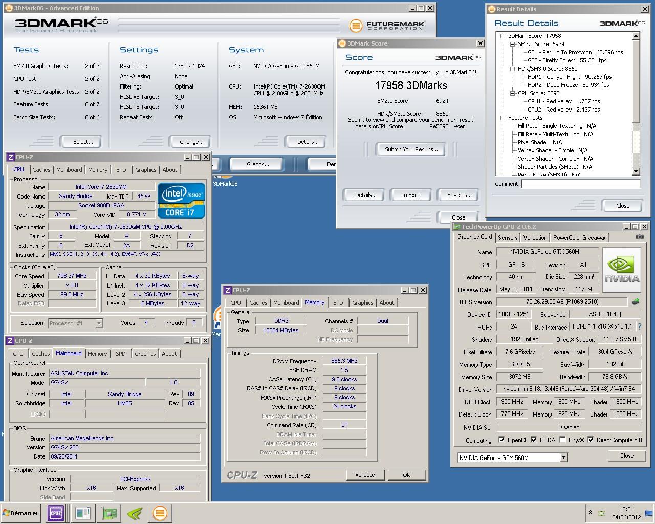Click the Close button in GPU-Z
655x524 pixels.
click(627, 456)
